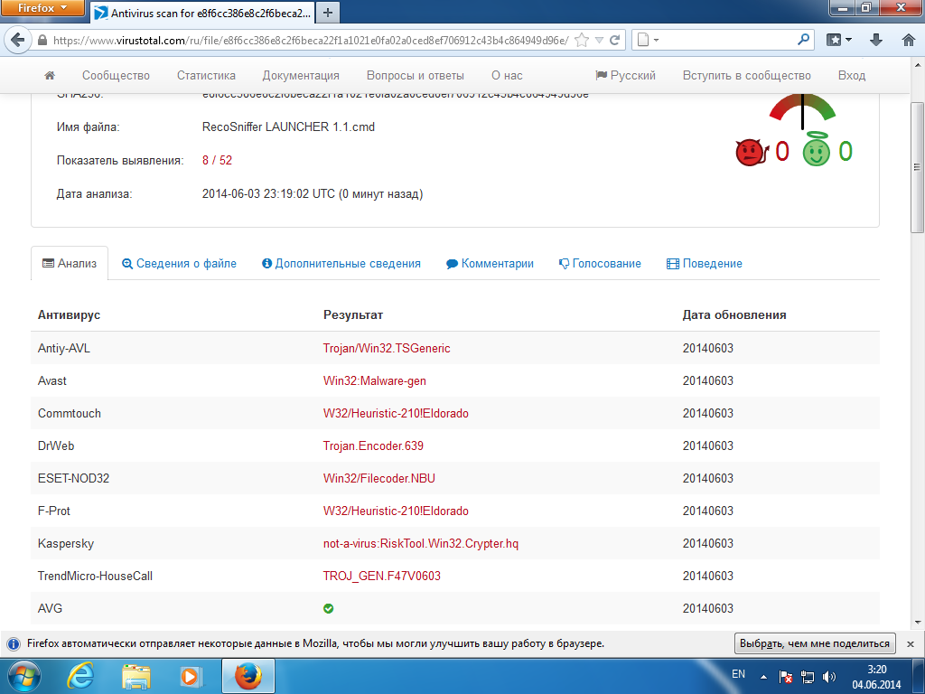Switch to Сведения о файле tab
The height and width of the screenshot is (694, 925).
pyautogui.click(x=179, y=263)
